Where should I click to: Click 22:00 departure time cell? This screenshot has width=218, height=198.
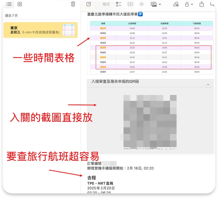click(x=132, y=28)
